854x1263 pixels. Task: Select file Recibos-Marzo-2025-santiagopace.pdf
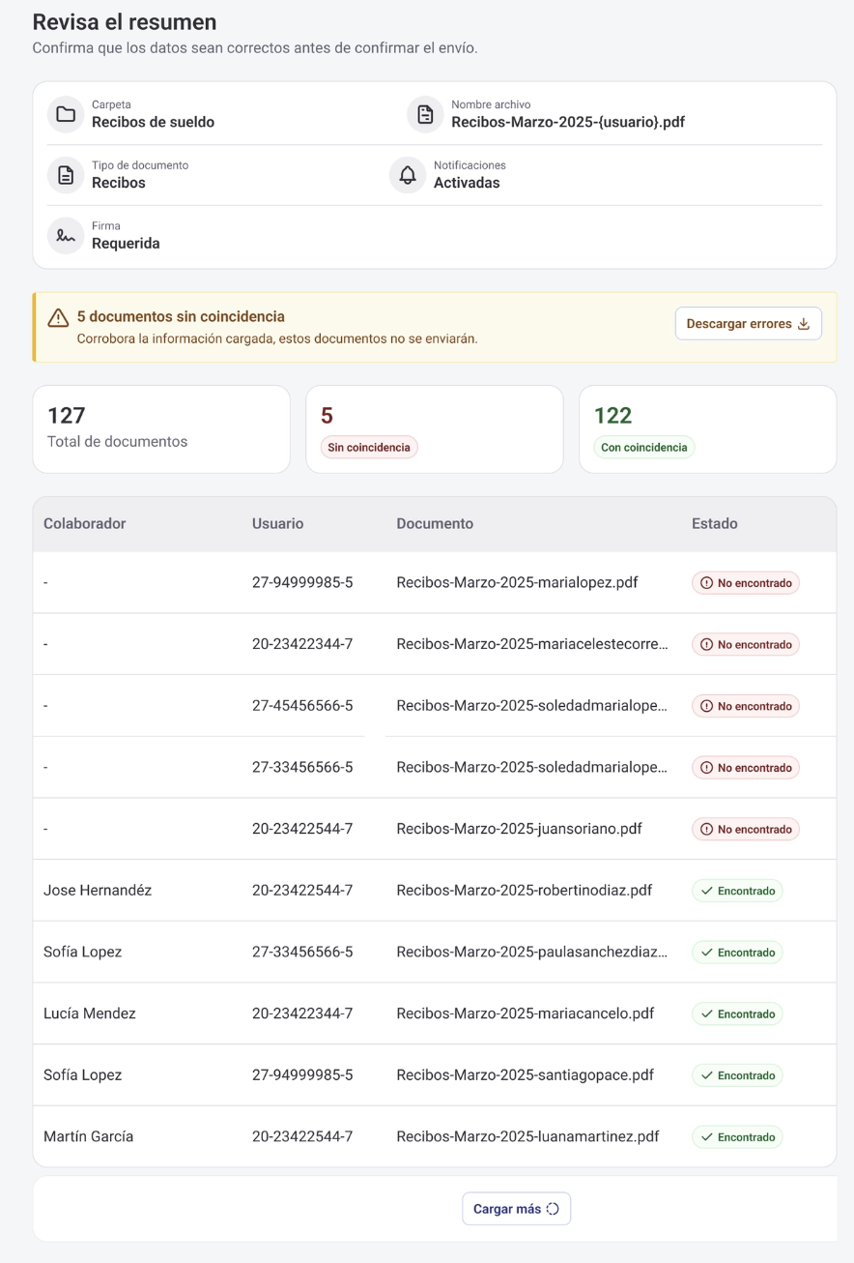tap(526, 1075)
